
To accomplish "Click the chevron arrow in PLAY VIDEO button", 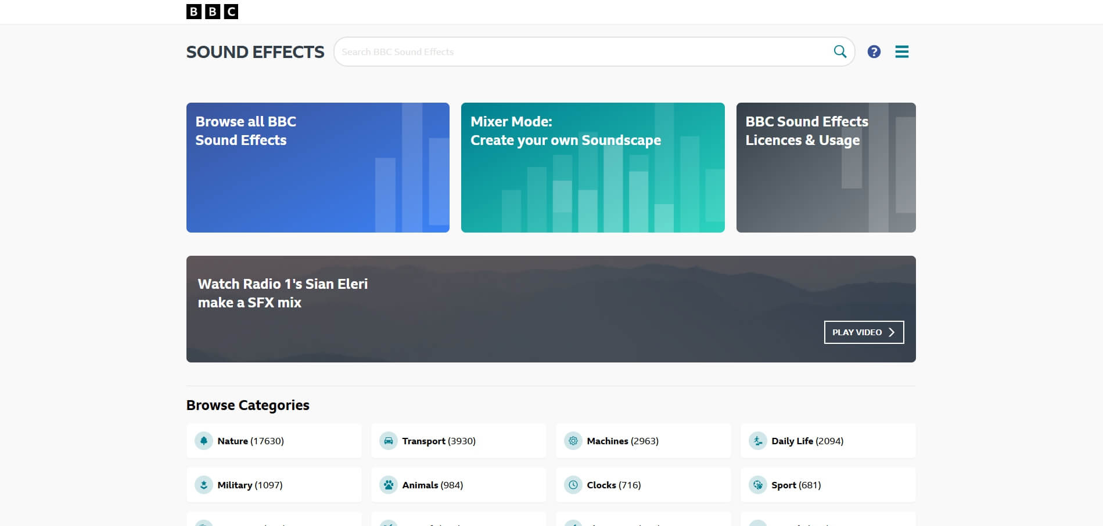I will click(892, 332).
